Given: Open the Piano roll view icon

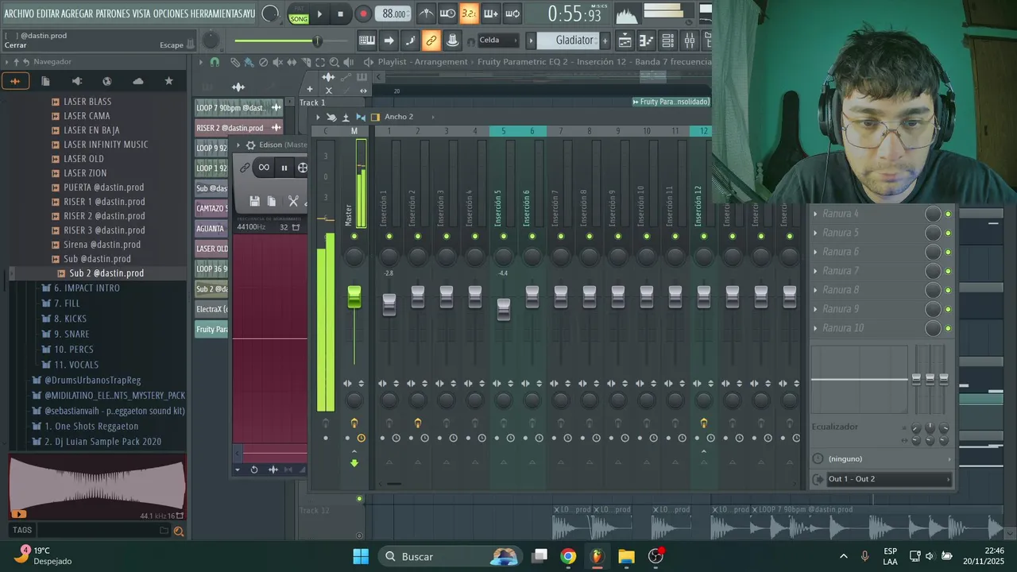Looking at the screenshot, I should pos(647,41).
